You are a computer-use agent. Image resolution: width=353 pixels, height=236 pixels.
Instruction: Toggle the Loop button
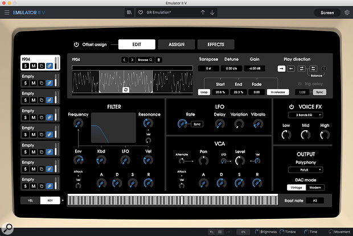click(204, 92)
